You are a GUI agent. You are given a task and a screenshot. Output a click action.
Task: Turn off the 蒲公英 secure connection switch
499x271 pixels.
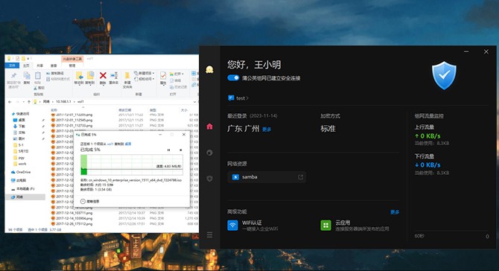click(x=233, y=78)
